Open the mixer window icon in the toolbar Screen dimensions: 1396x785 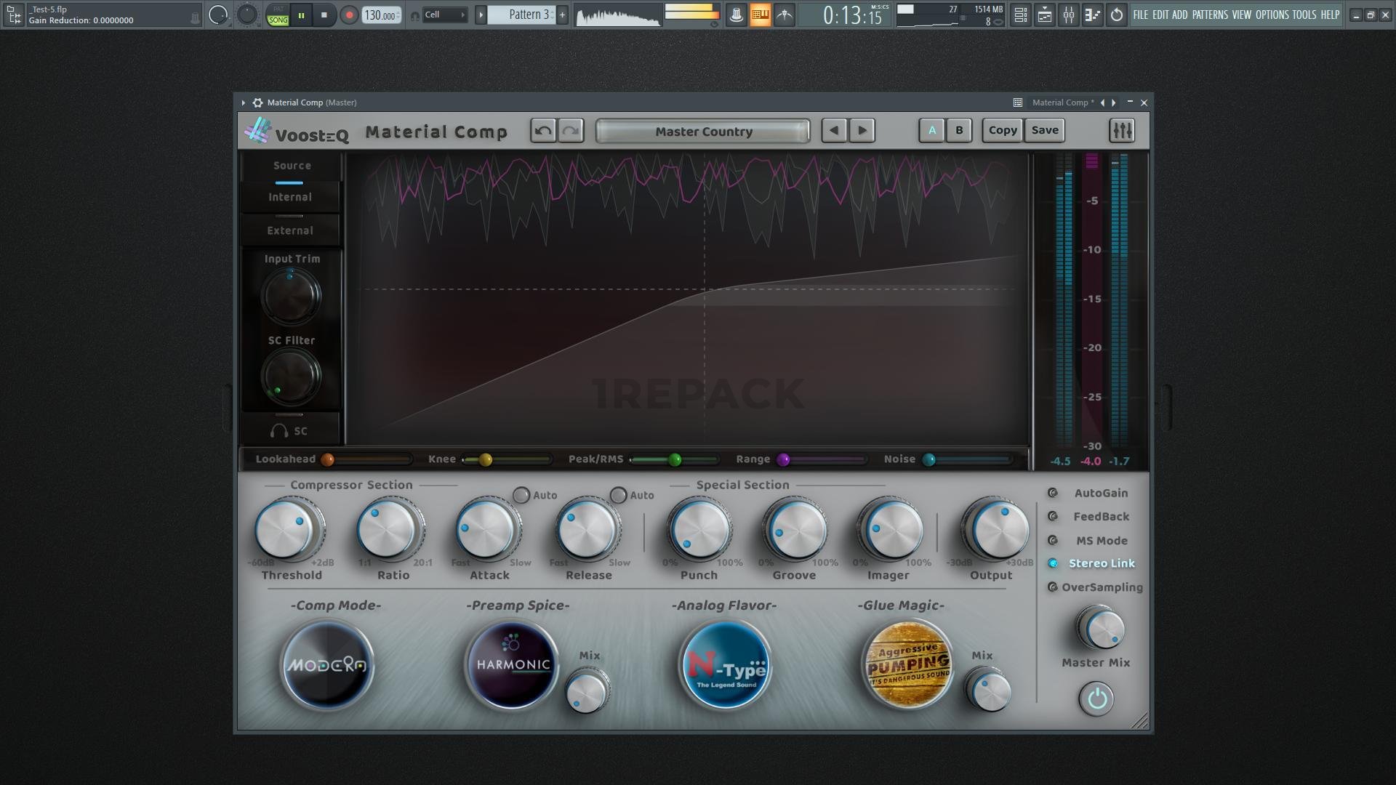(x=1068, y=15)
